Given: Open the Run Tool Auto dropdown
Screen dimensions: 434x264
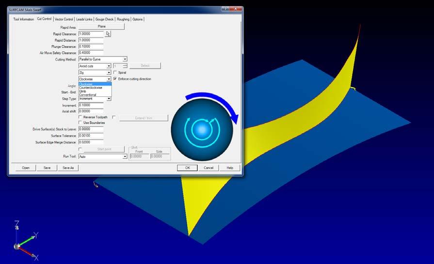Looking at the screenshot, I should 125,156.
